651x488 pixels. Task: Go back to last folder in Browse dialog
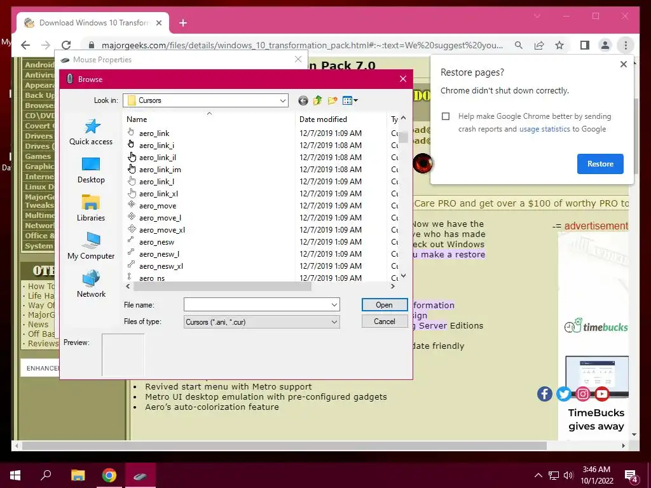pyautogui.click(x=303, y=100)
